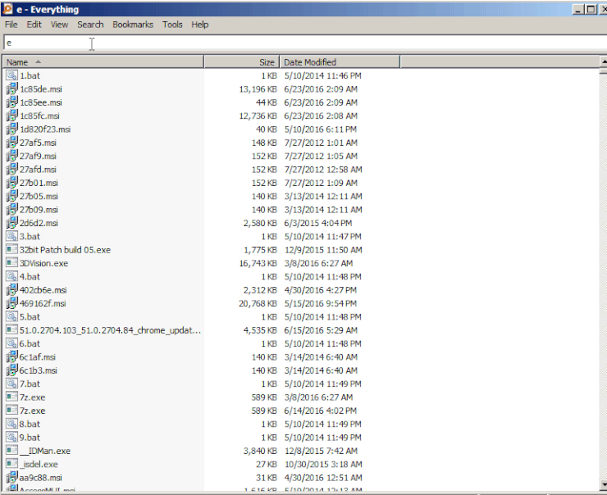Select the 27b09.msi installer icon
The image size is (607, 495).
click(x=12, y=210)
